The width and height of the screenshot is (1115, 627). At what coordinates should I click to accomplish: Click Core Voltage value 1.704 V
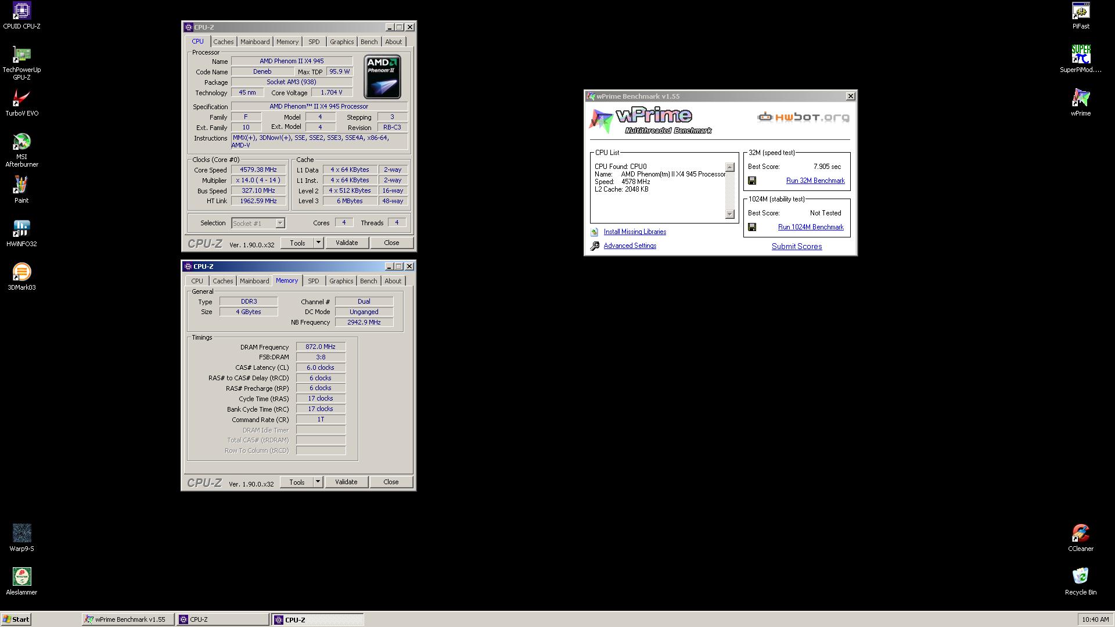click(x=332, y=92)
